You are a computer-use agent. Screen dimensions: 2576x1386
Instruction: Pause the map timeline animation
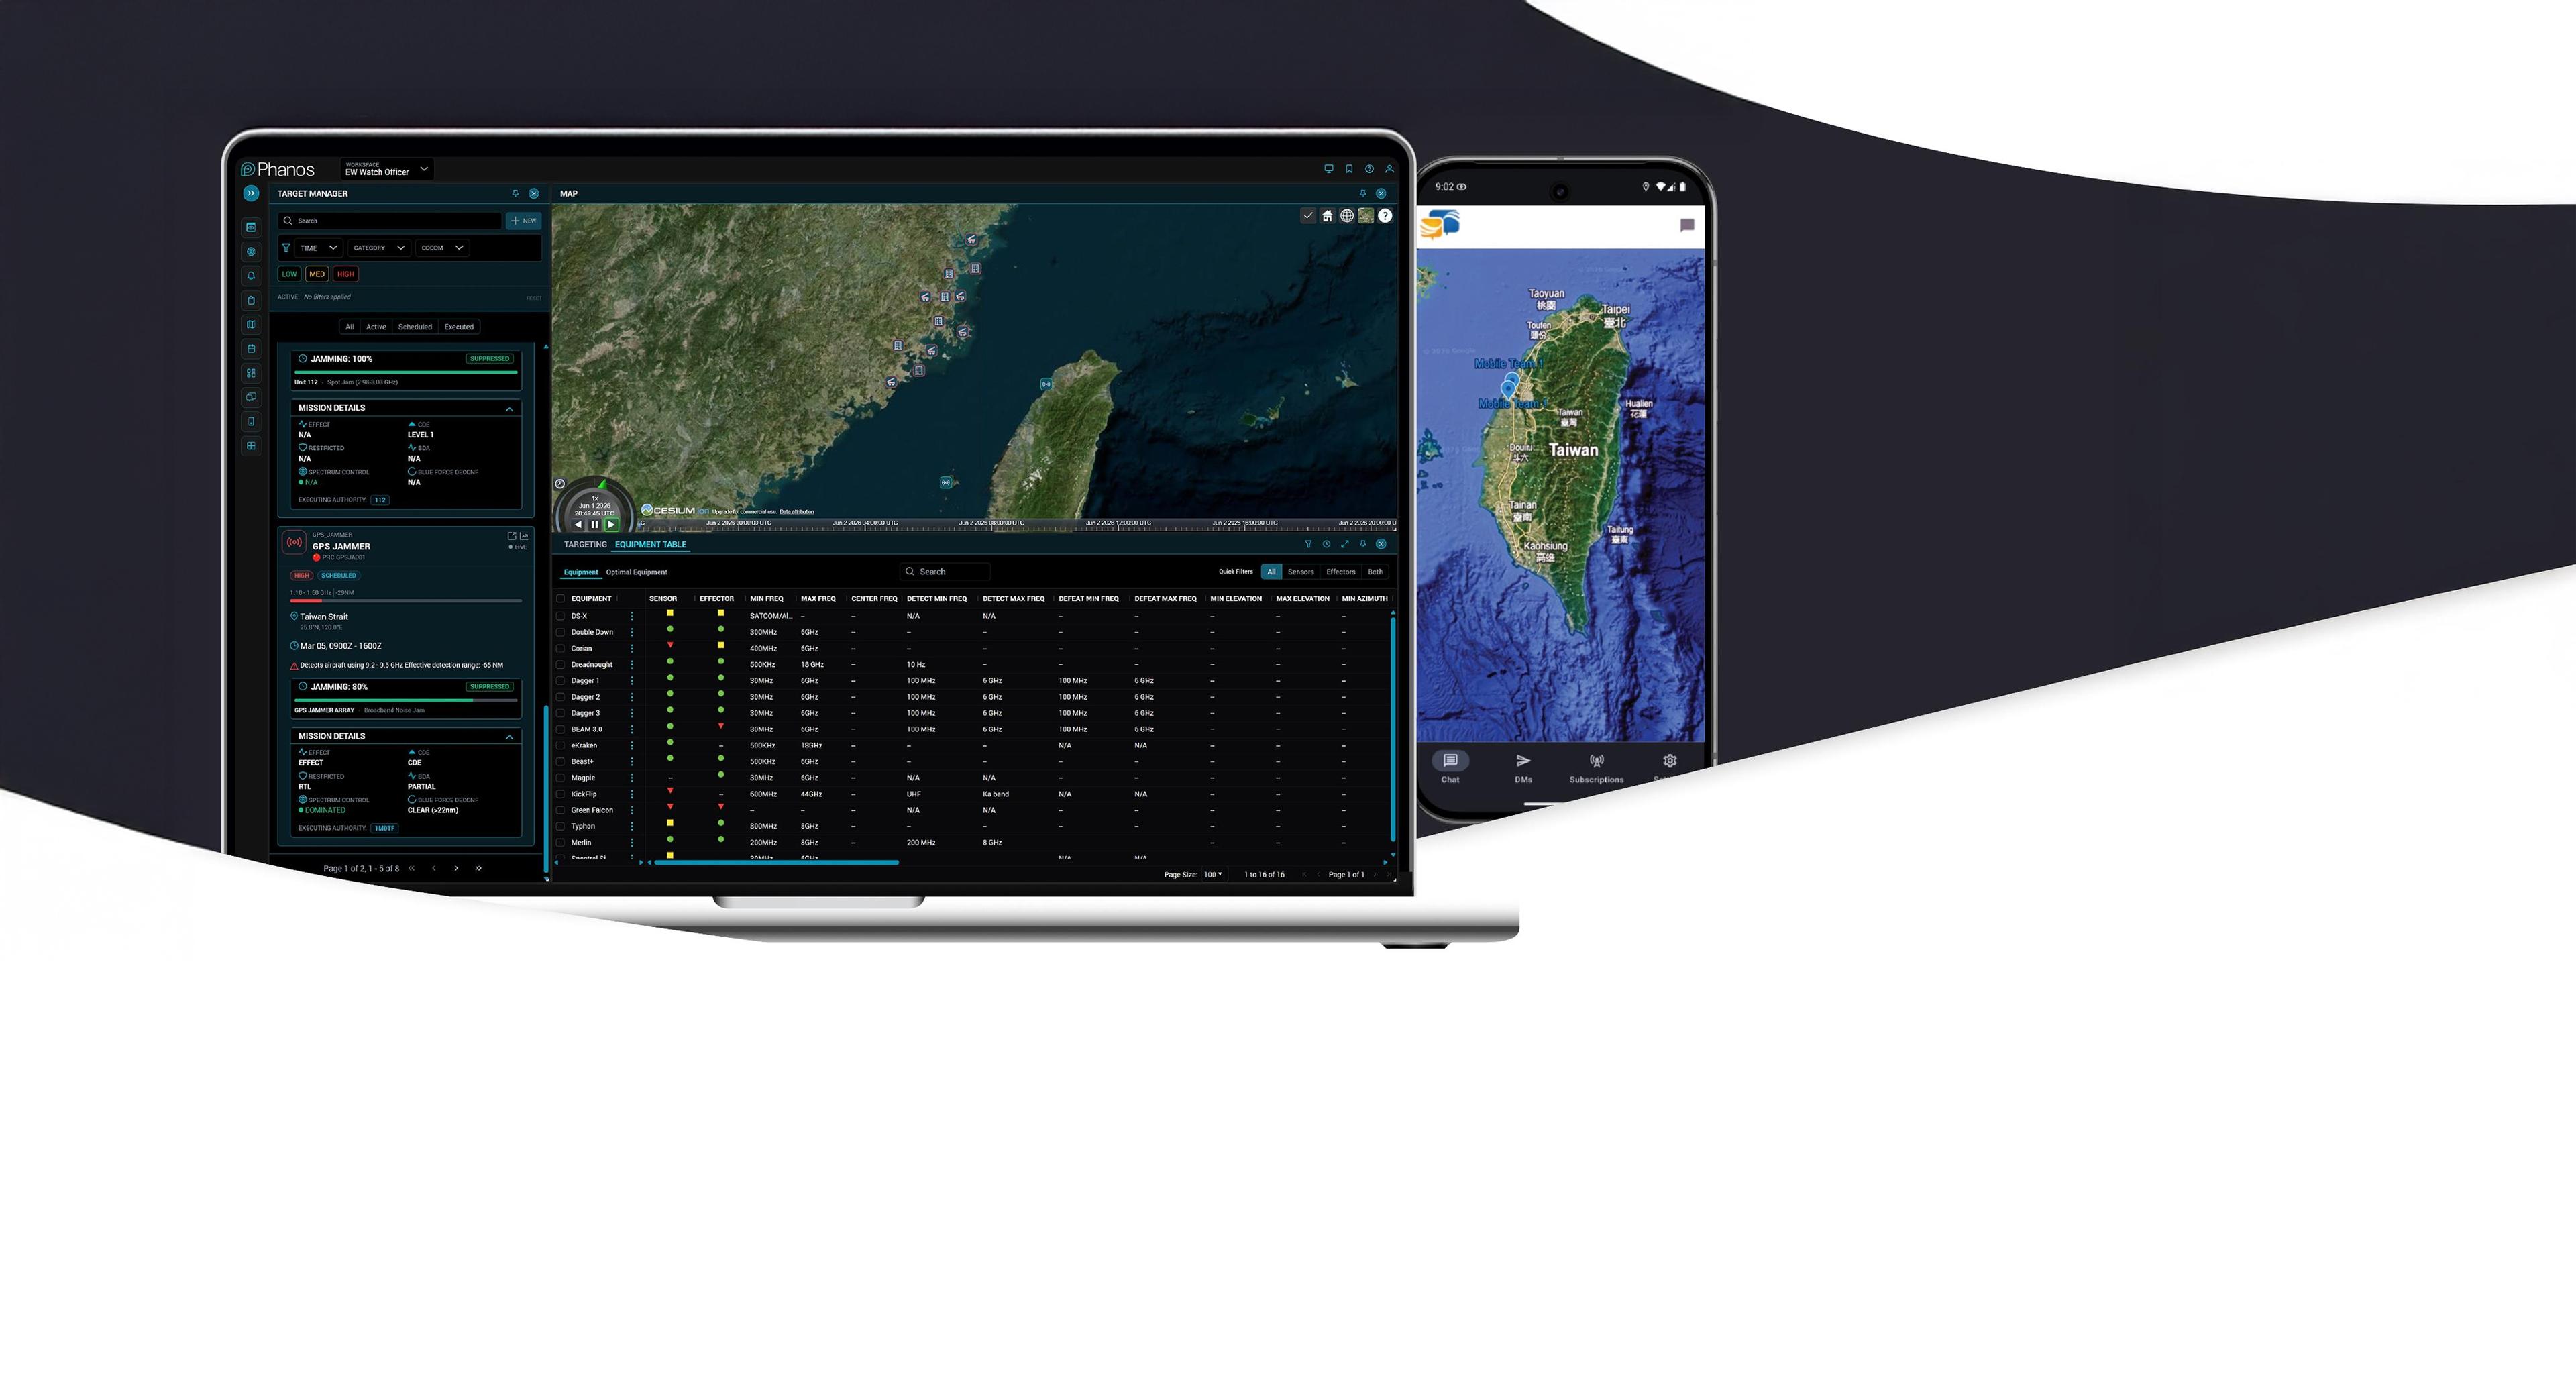(595, 524)
